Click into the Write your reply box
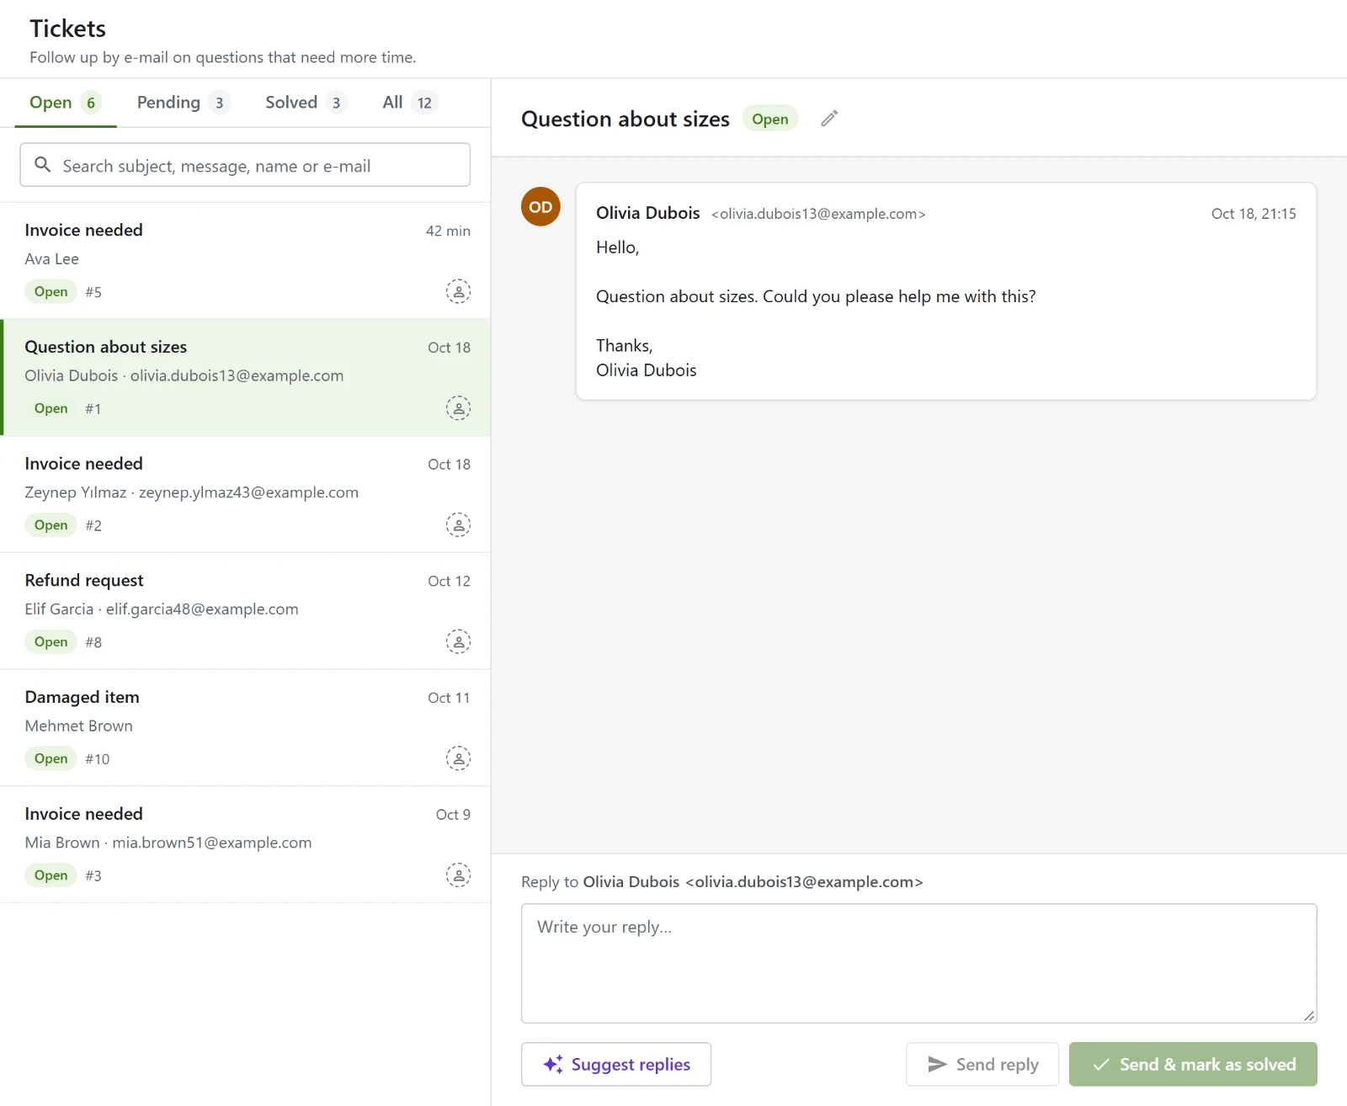The width and height of the screenshot is (1347, 1106). point(919,964)
